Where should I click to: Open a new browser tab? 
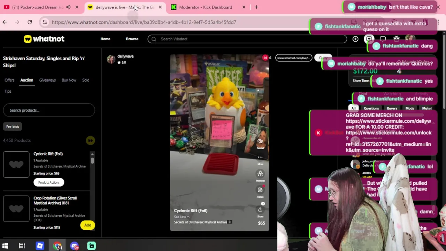[x=256, y=7]
